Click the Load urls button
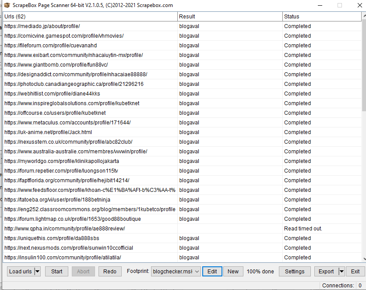This screenshot has height=290, width=366. [x=21, y=271]
